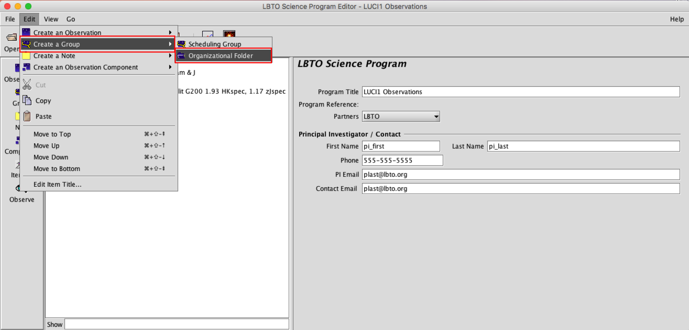This screenshot has width=689, height=330.
Task: Expand the Create an Observation submenu
Action: tap(98, 33)
